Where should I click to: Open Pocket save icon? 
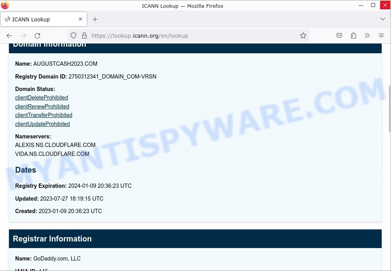pyautogui.click(x=339, y=35)
